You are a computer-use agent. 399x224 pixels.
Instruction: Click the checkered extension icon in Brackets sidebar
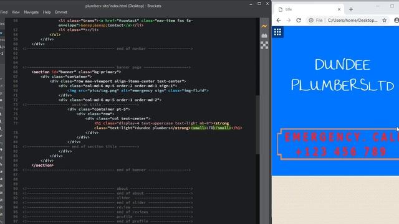(x=264, y=45)
